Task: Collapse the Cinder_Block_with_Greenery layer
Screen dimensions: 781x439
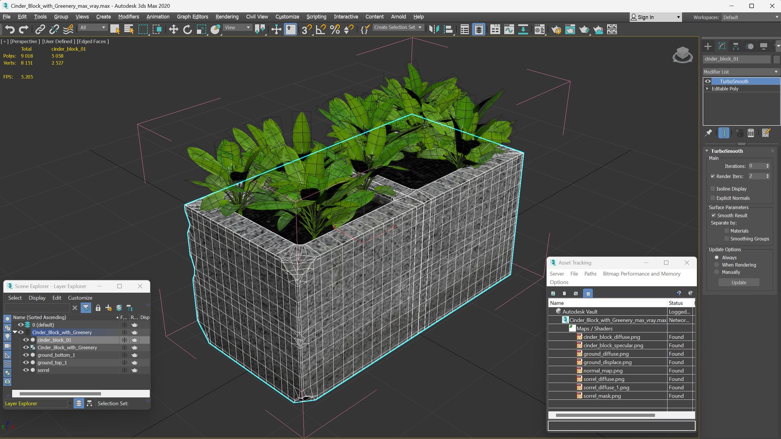Action: click(15, 332)
